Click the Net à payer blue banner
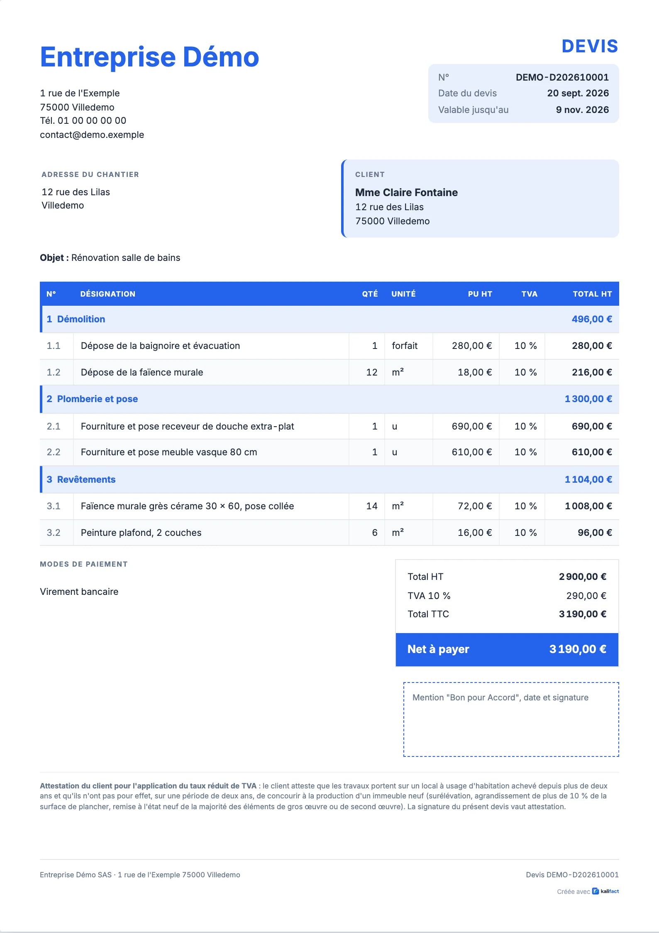This screenshot has height=933, width=659. click(x=507, y=650)
